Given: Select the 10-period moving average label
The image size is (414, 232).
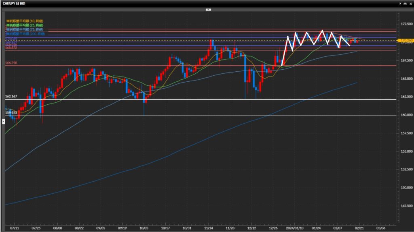Looking at the screenshot, I should (x=25, y=20).
